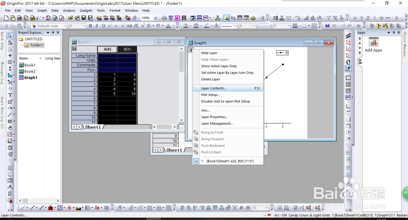This screenshot has width=408, height=220.
Task: Click the New Graph toolbar icon
Action: [26, 18]
